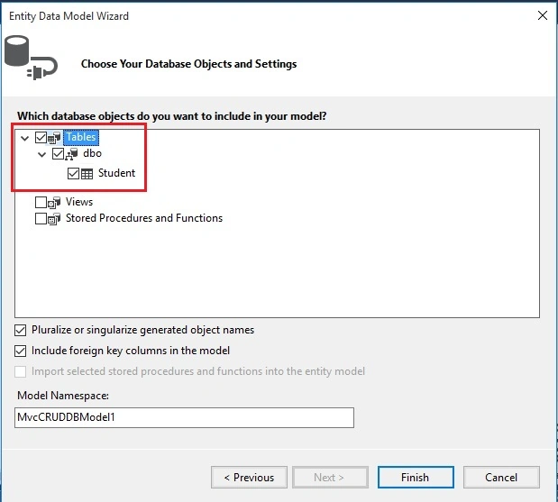Click the Student table grid icon
This screenshot has width=558, height=502.
(x=87, y=174)
